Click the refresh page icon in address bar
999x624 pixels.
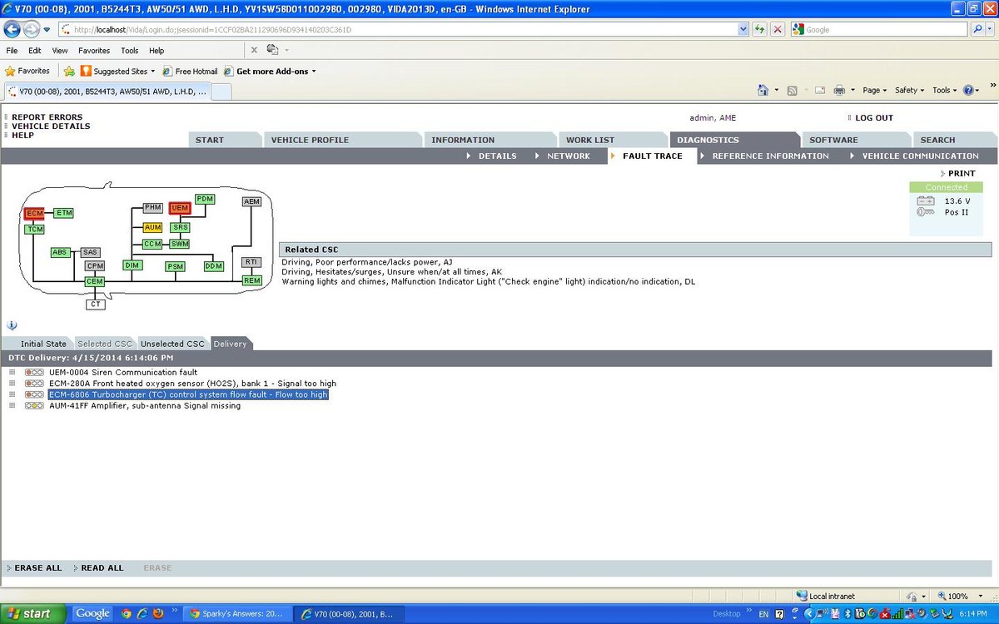[759, 29]
